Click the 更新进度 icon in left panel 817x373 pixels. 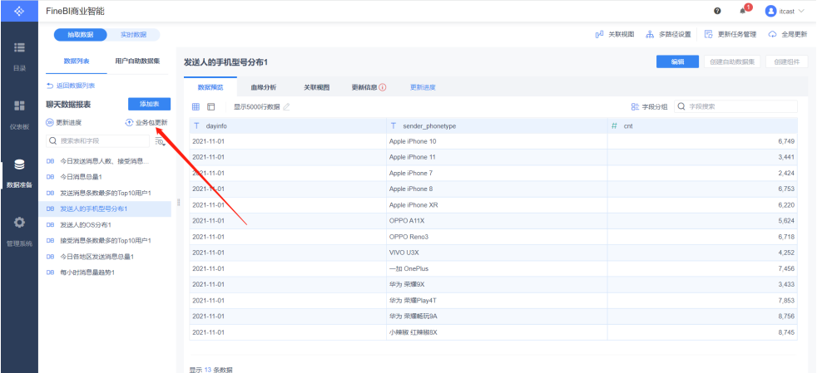49,123
